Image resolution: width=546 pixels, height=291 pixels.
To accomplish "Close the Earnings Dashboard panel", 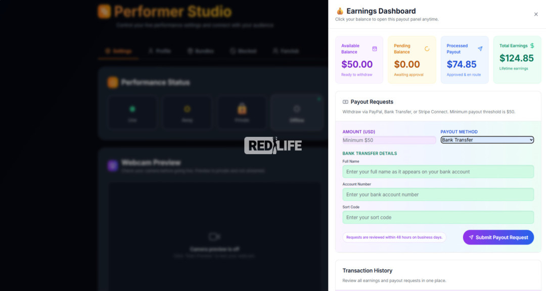I will 536,14.
